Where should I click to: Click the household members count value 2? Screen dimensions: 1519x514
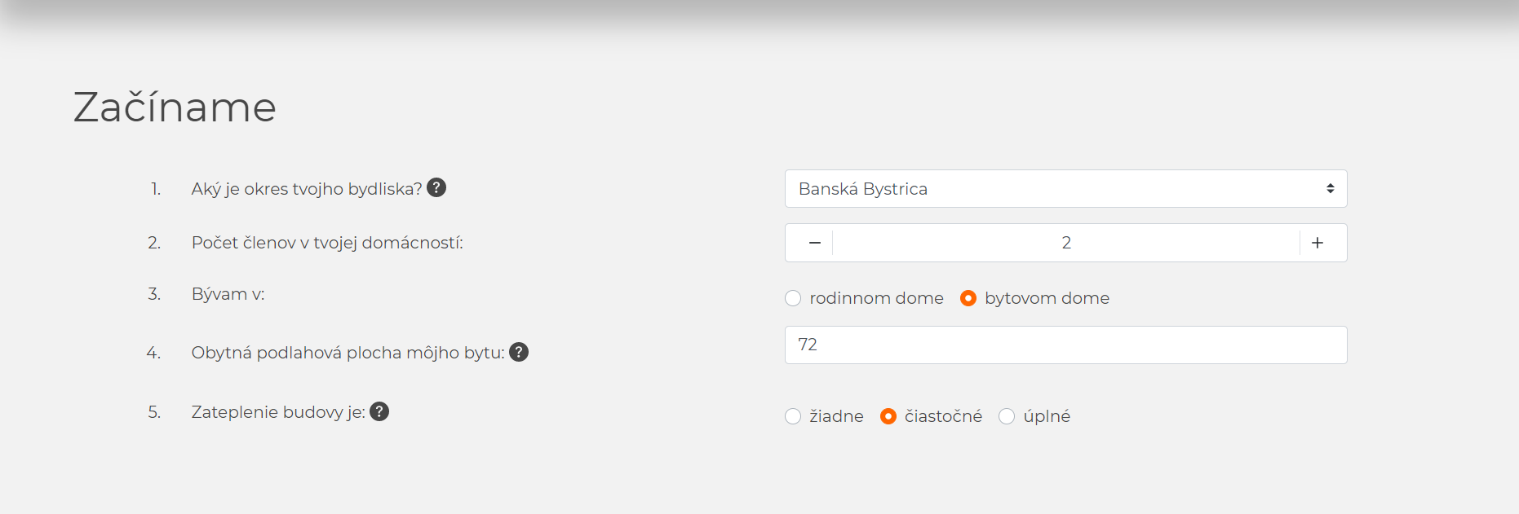tap(1066, 243)
